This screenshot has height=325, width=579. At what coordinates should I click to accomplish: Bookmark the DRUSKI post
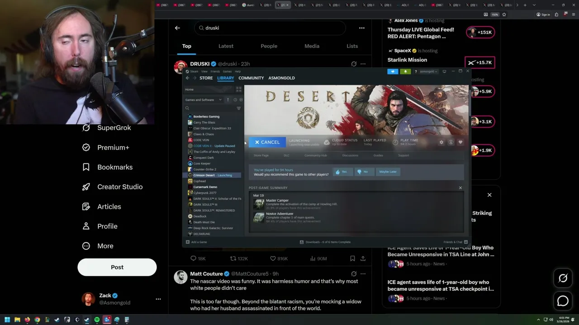tap(352, 259)
